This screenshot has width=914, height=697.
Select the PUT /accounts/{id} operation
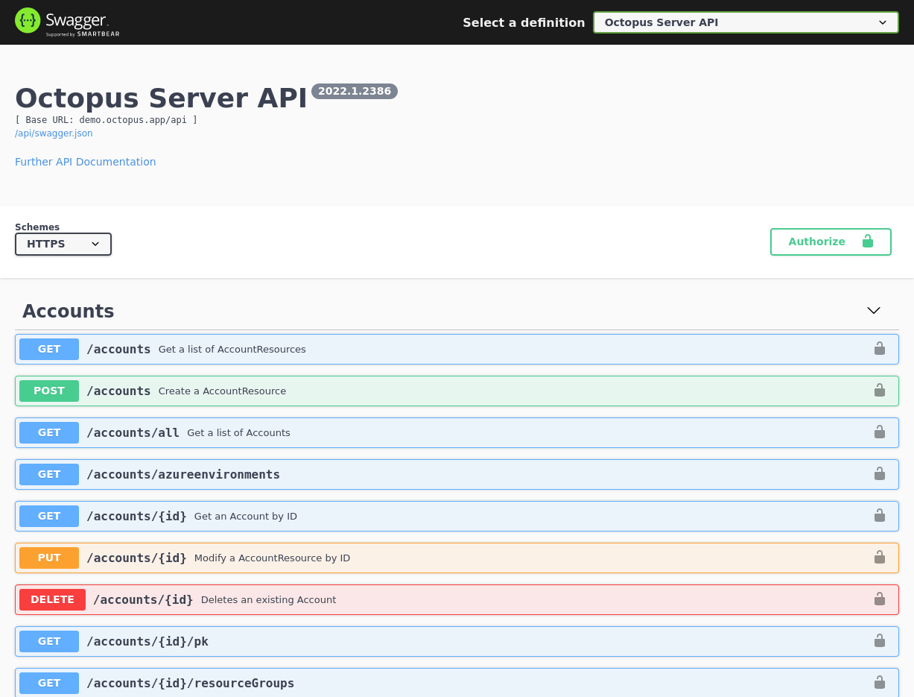447,557
